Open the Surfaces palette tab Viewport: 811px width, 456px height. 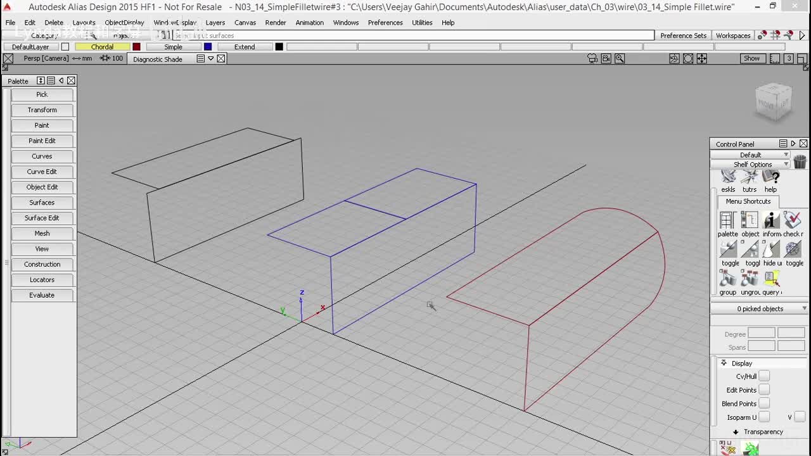click(42, 203)
